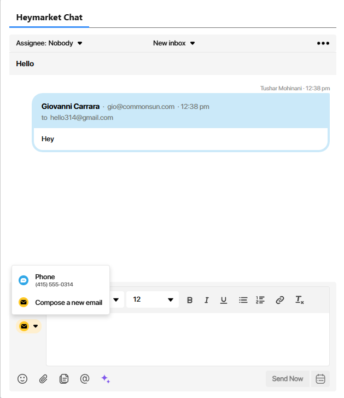Viewport: 344px width, 398px height.
Task: Open the AI sparkle assistant
Action: (106, 378)
